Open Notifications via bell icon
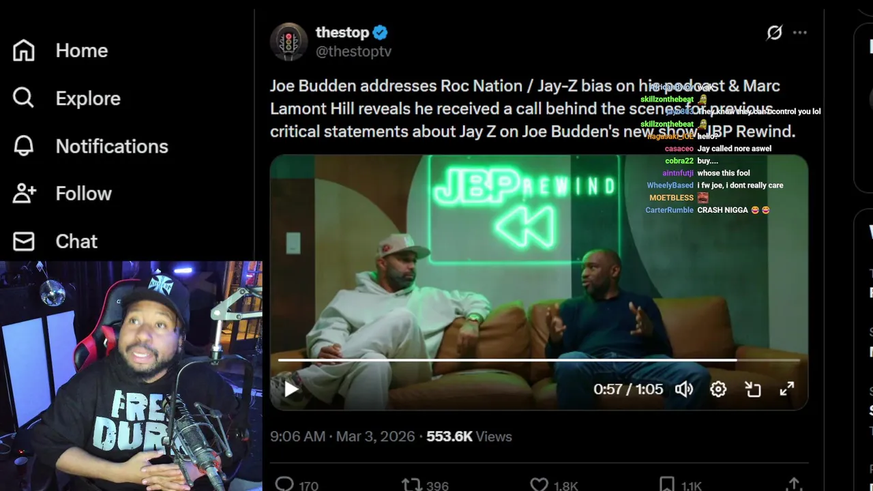The width and height of the screenshot is (873, 491). point(23,146)
